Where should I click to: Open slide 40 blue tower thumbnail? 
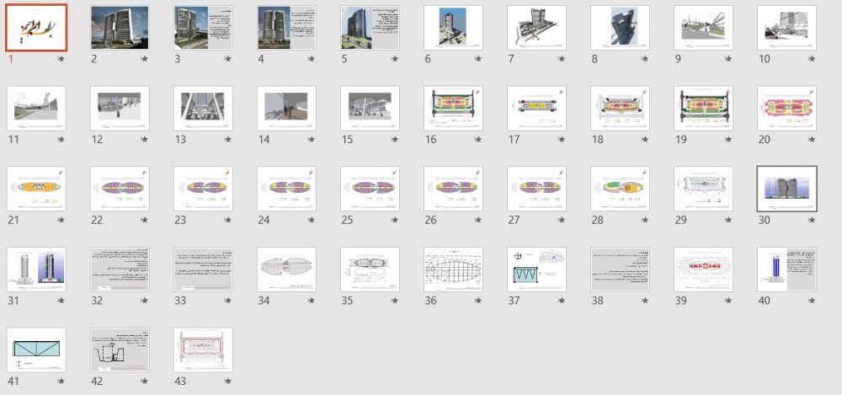pyautogui.click(x=786, y=270)
